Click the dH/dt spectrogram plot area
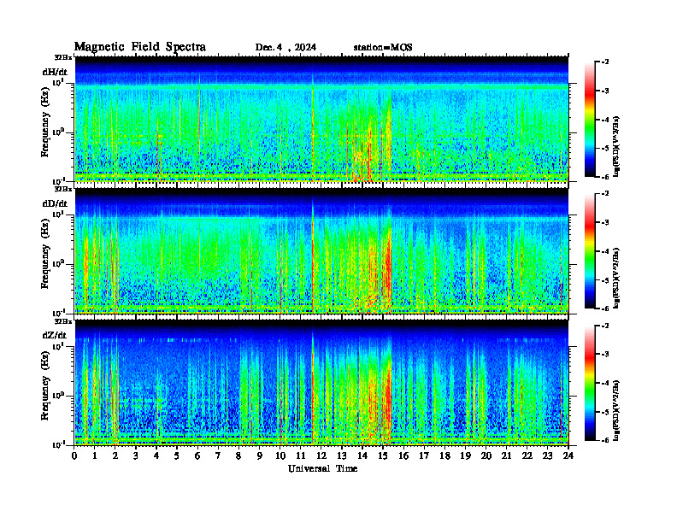This screenshot has width=677, height=523. 321,119
